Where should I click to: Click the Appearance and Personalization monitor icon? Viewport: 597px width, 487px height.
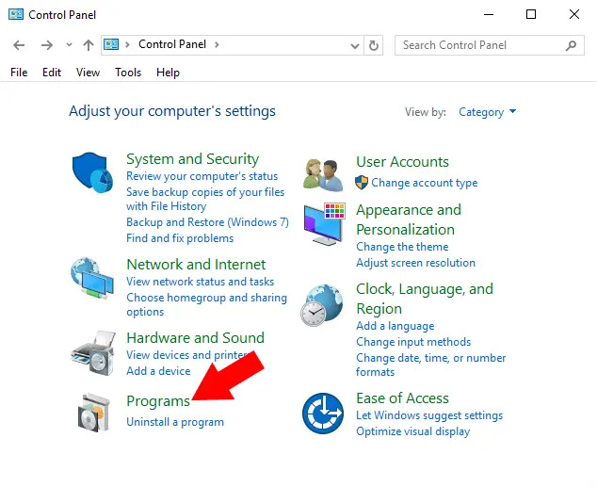(324, 224)
